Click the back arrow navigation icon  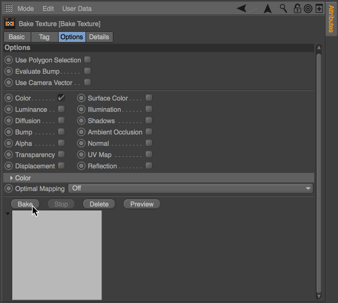click(242, 9)
